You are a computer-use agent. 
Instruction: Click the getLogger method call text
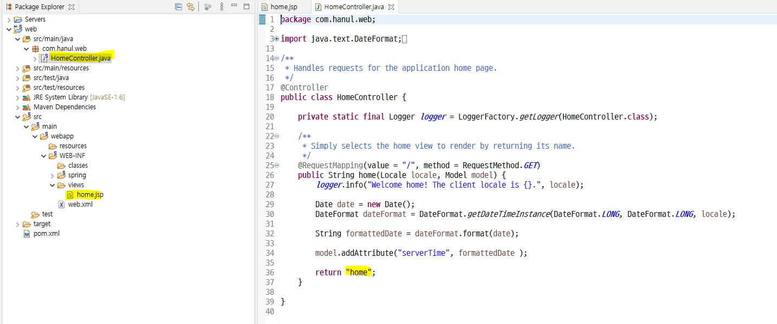pos(539,117)
